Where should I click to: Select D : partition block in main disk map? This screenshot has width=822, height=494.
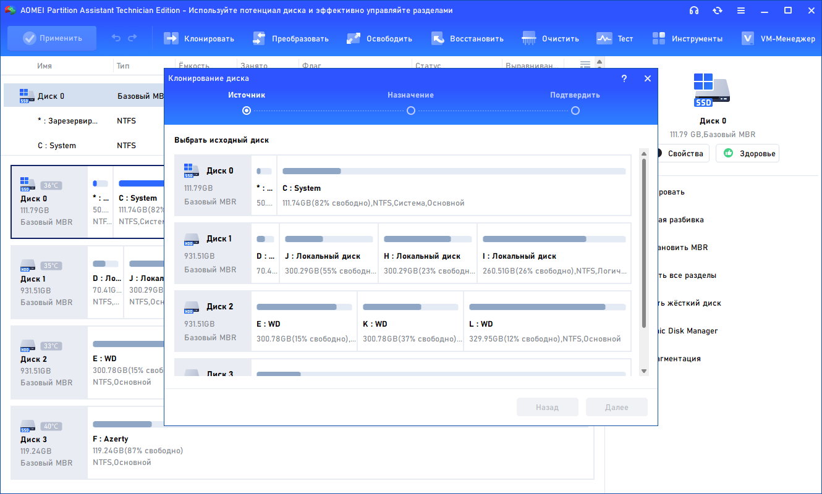point(106,282)
